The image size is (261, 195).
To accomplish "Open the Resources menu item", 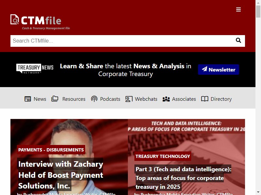I will click(74, 99).
